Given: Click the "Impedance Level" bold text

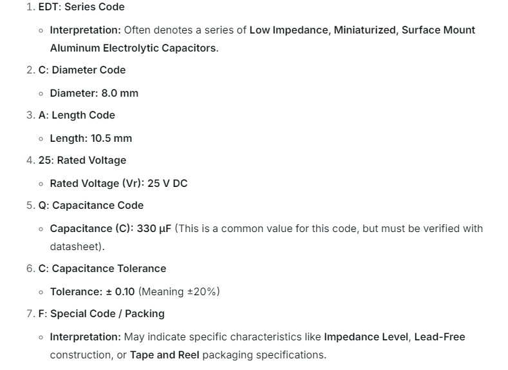Looking at the screenshot, I should pyautogui.click(x=366, y=337).
